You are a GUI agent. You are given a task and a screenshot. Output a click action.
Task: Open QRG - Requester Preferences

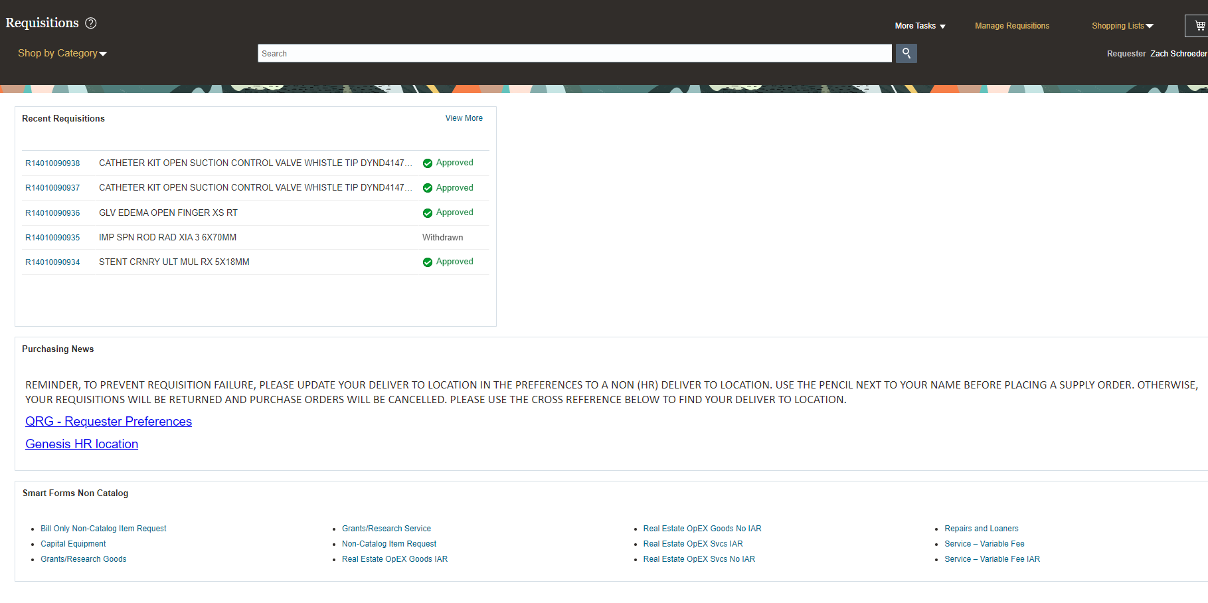click(108, 421)
